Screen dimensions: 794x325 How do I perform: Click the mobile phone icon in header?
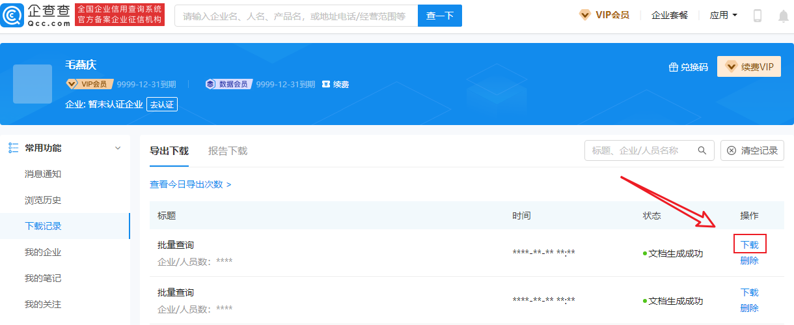(758, 16)
